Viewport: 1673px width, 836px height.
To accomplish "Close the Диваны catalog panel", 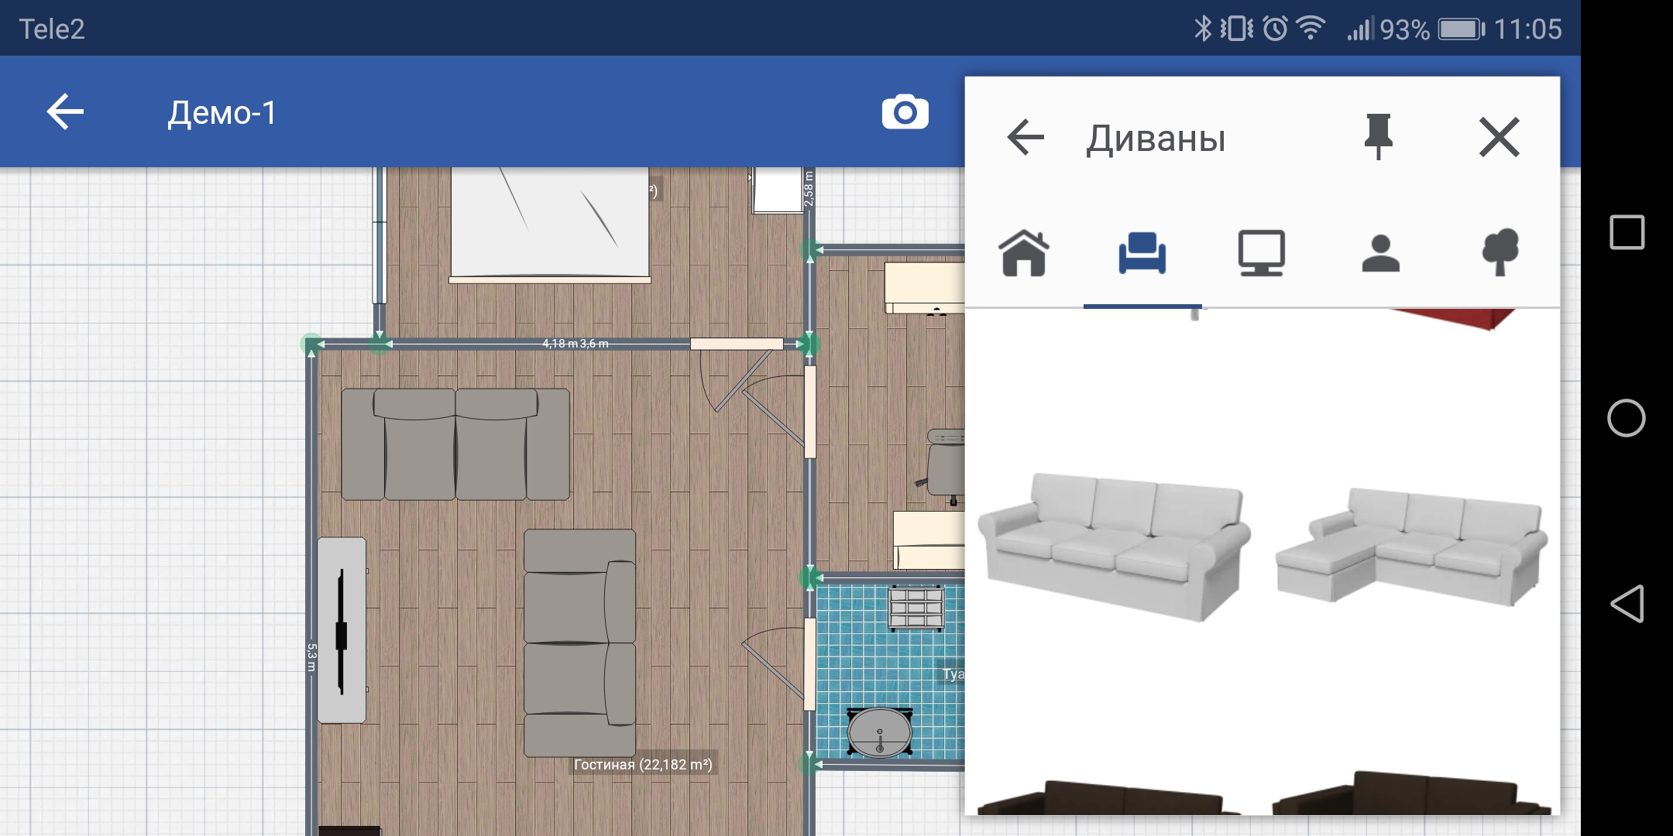I will (x=1499, y=138).
